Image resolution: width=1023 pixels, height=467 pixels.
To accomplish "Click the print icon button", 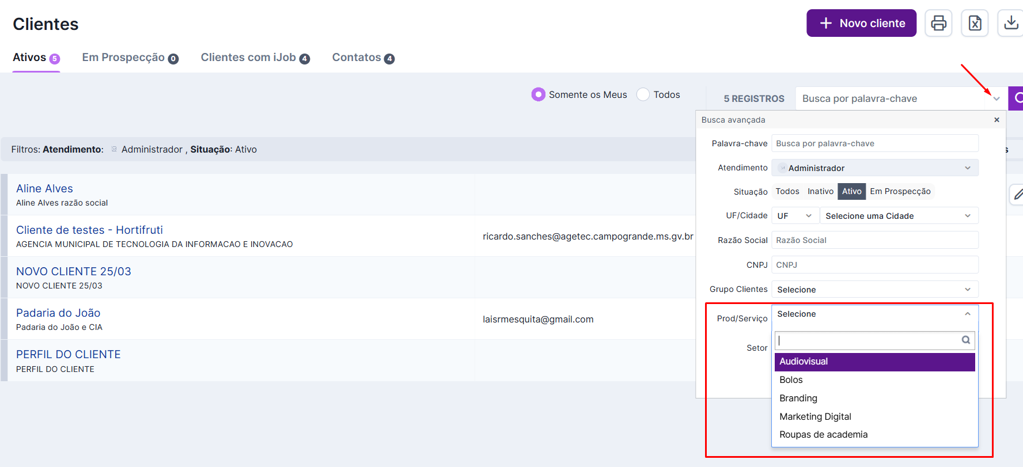I will click(x=938, y=23).
